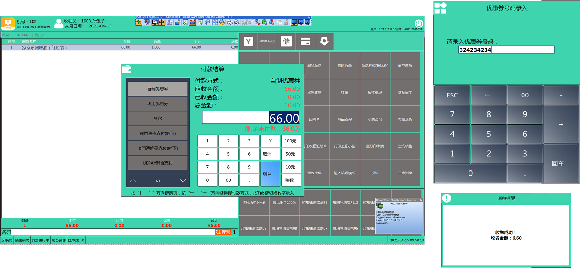Screen dimensions: 580x268
Task: Choose UEPAY聚合支付 payment method
Action: click(157, 163)
